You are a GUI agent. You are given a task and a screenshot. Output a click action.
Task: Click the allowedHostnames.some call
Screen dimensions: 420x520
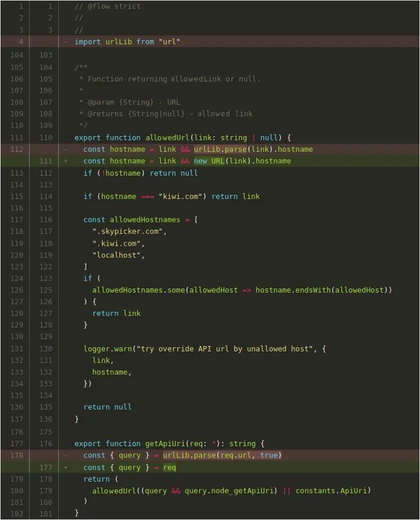(138, 290)
